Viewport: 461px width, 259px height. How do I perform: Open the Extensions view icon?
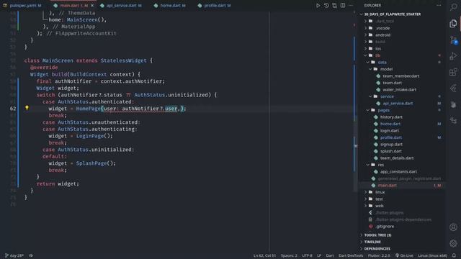pyautogui.click(x=453, y=72)
